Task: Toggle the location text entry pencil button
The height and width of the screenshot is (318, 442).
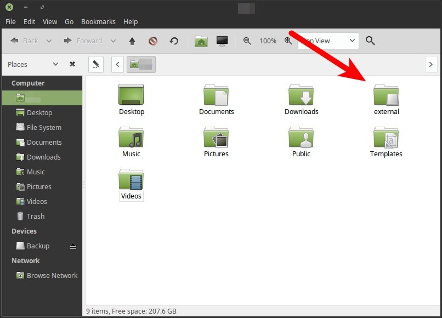Action: [x=96, y=64]
